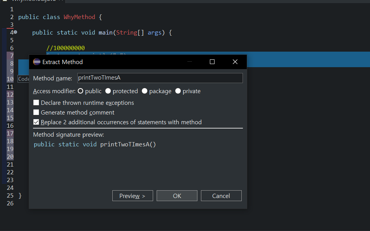370x231 pixels.
Task: Click the Eclipse icon in the dialog title bar
Action: click(37, 62)
